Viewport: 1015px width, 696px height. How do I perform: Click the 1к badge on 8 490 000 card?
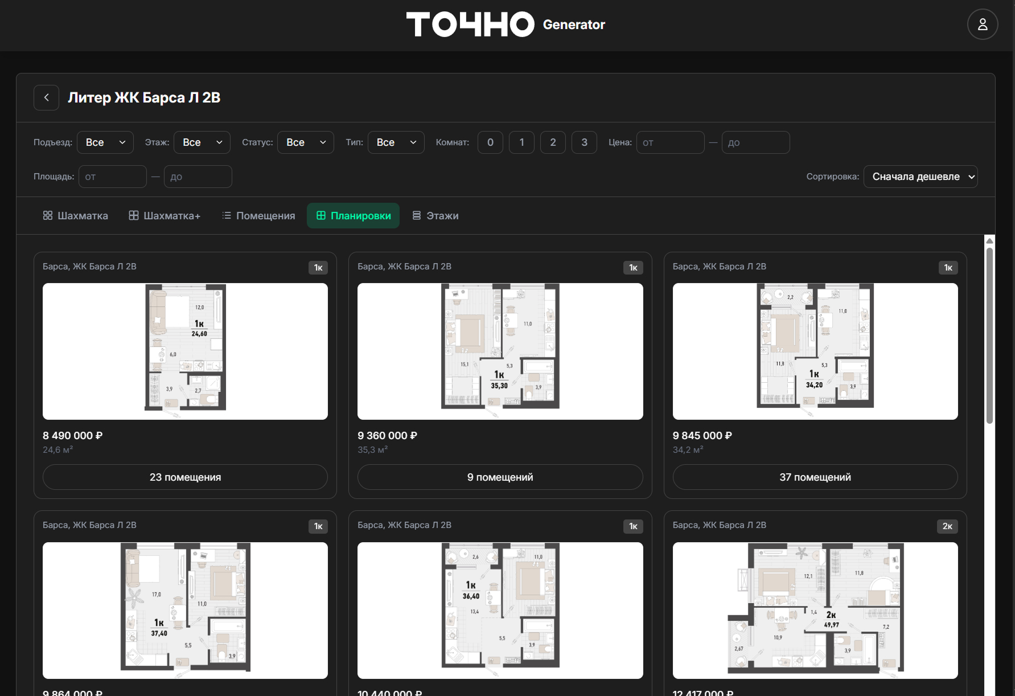(318, 268)
